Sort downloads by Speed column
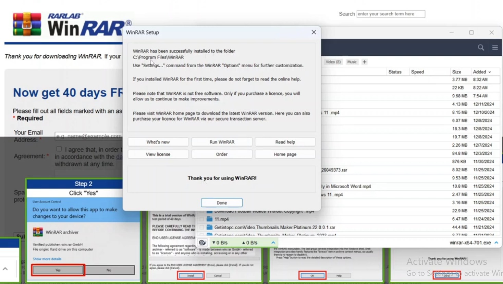Viewport: 503px width, 284px height. coord(417,72)
